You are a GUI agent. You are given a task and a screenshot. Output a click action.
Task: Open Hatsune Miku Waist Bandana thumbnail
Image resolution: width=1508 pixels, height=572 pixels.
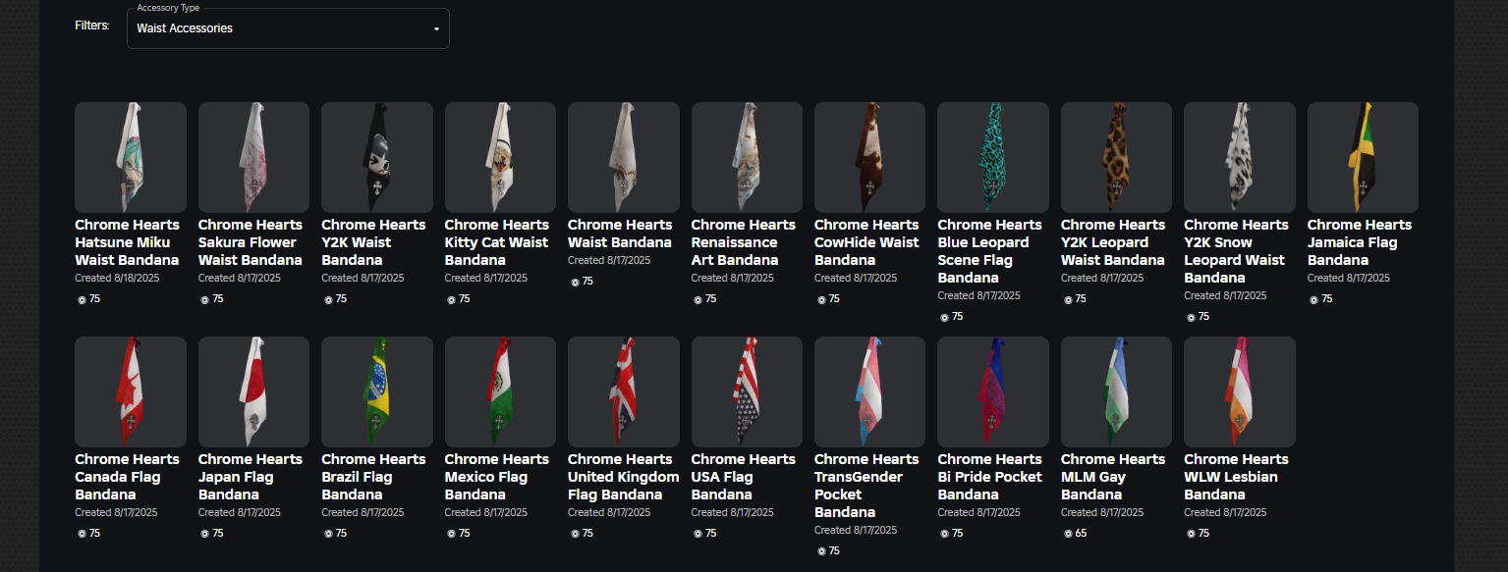point(131,157)
